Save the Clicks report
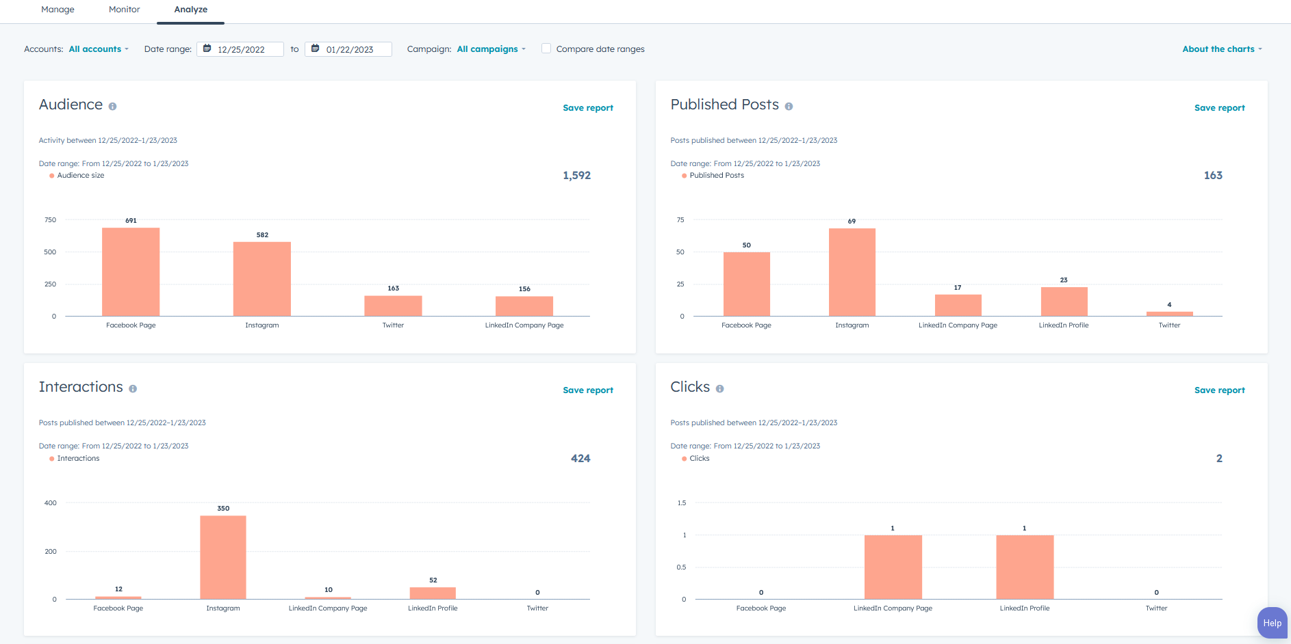Viewport: 1291px width, 644px height. tap(1219, 390)
